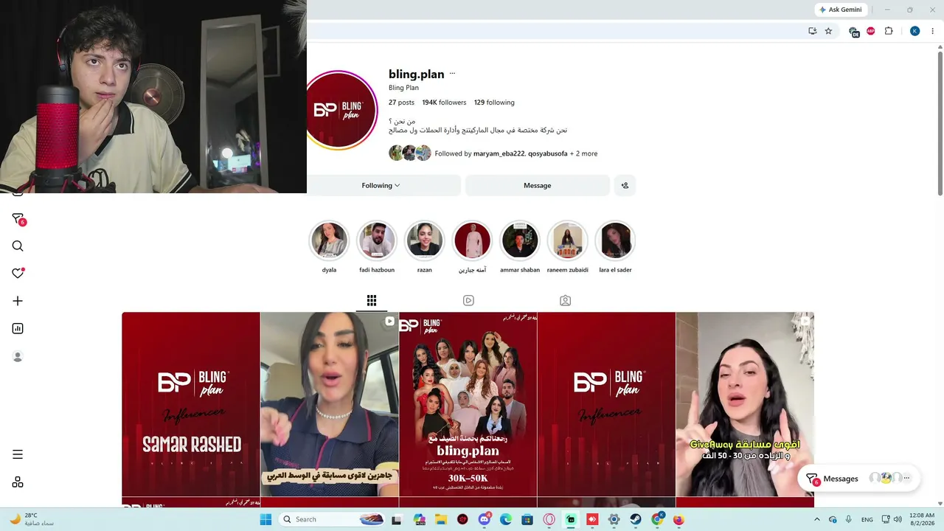The height and width of the screenshot is (531, 944).
Task: Open the razan story highlight
Action: (424, 241)
